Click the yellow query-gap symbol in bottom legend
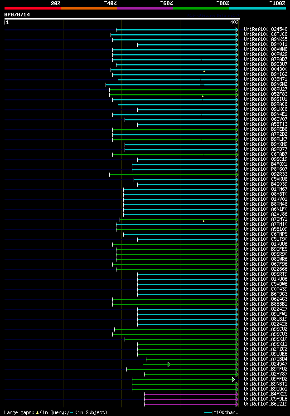 (37, 413)
